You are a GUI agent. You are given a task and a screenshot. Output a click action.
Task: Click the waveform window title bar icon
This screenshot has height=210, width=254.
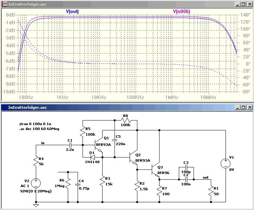tap(5, 4)
